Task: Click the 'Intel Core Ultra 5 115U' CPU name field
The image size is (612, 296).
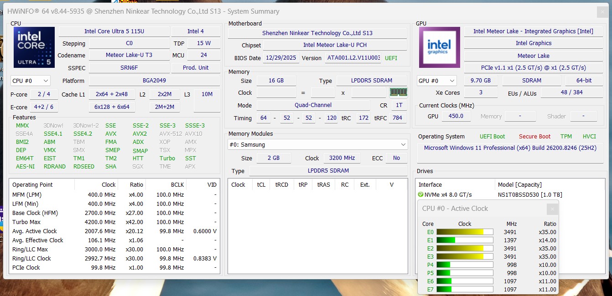Action: 114,31
